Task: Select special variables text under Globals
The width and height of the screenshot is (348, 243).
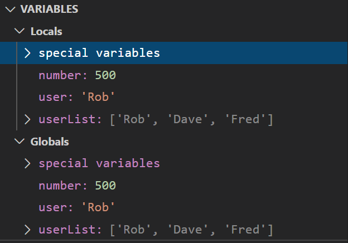Action: tap(99, 164)
